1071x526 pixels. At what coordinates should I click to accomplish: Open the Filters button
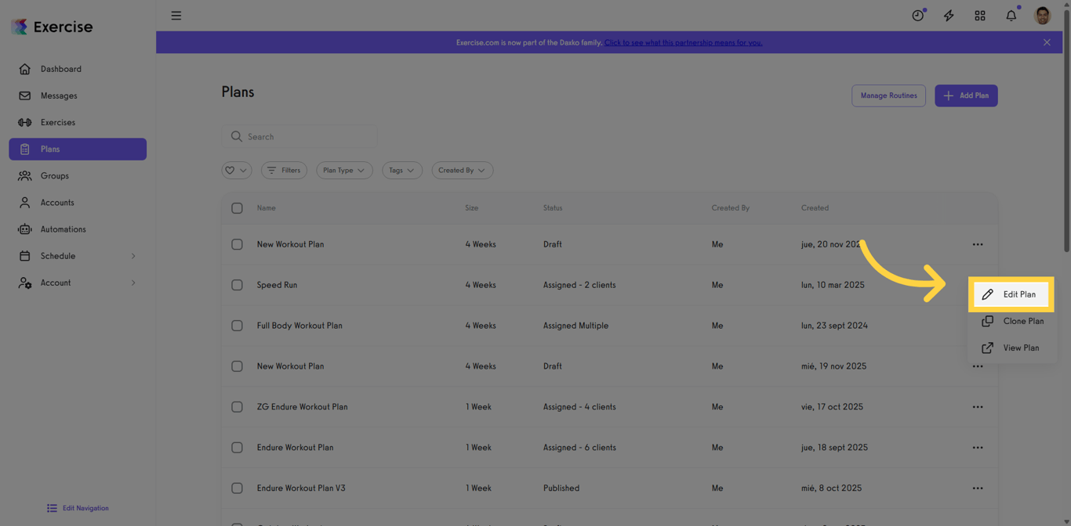284,170
